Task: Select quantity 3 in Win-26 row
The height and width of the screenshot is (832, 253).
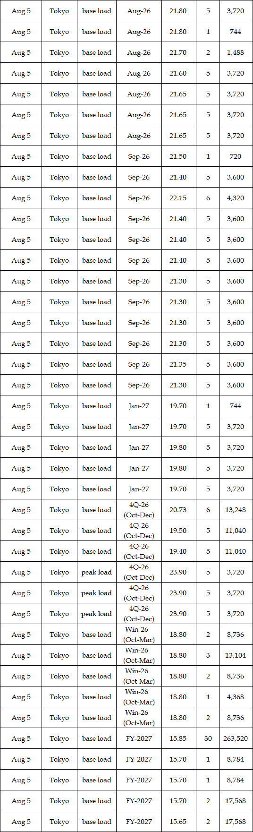Action: click(x=208, y=655)
